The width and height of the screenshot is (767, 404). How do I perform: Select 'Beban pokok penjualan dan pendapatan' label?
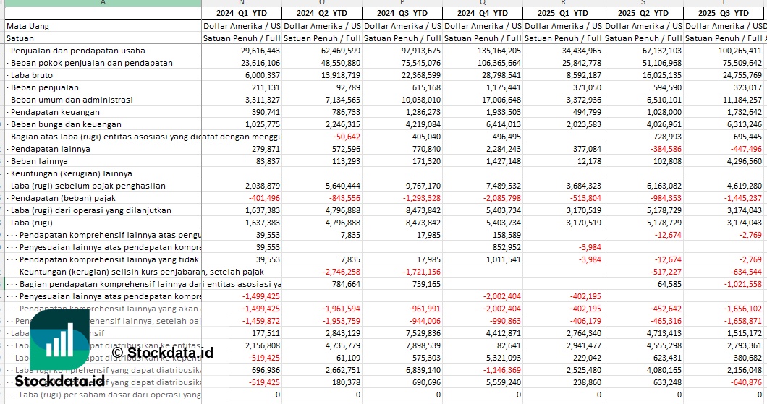pyautogui.click(x=91, y=63)
